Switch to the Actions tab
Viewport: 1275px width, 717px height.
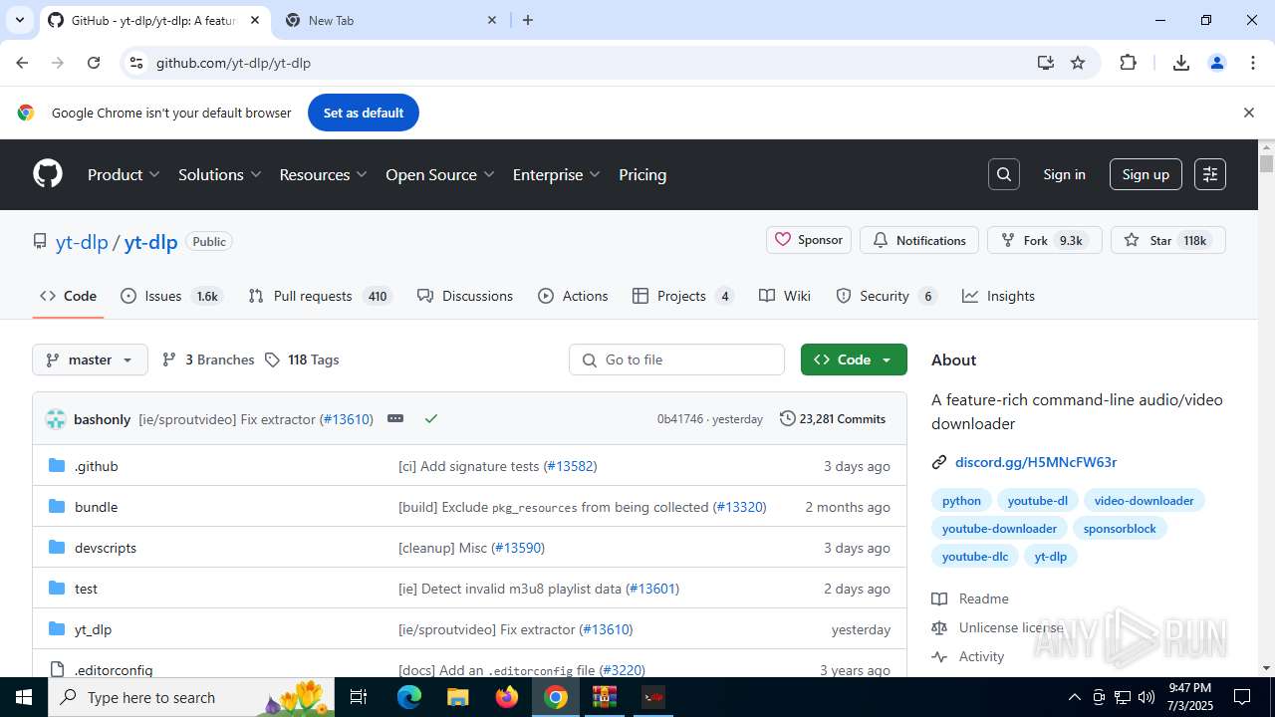(573, 296)
